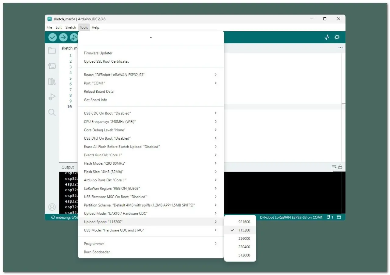Screen dimensions: 390x275
Task: Expand the Partition Scheme submenu
Action: pos(151,205)
